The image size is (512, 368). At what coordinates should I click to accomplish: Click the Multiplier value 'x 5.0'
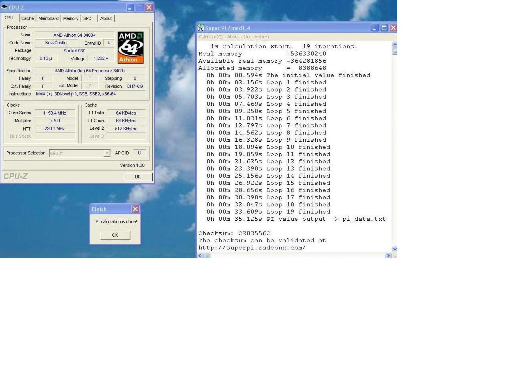[x=55, y=121]
